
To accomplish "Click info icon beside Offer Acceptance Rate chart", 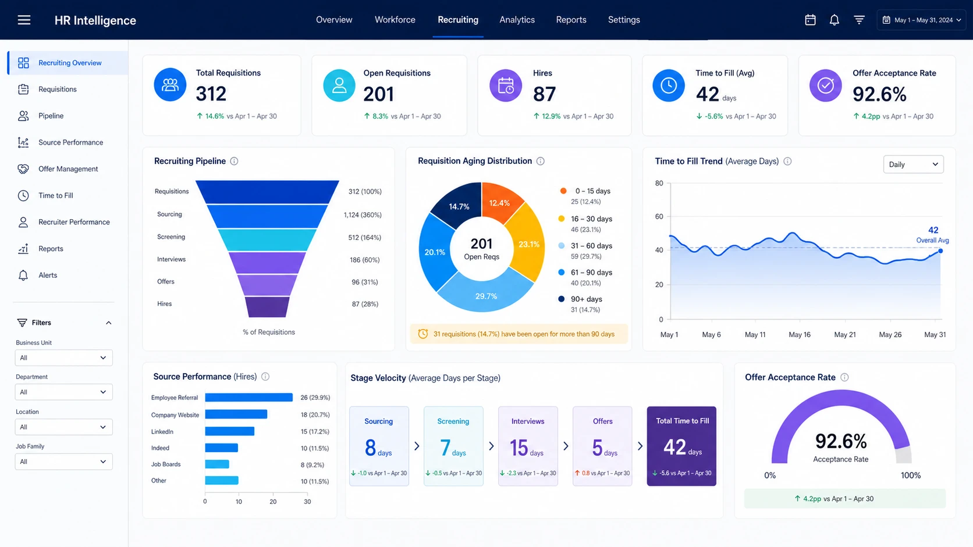I will tap(844, 377).
